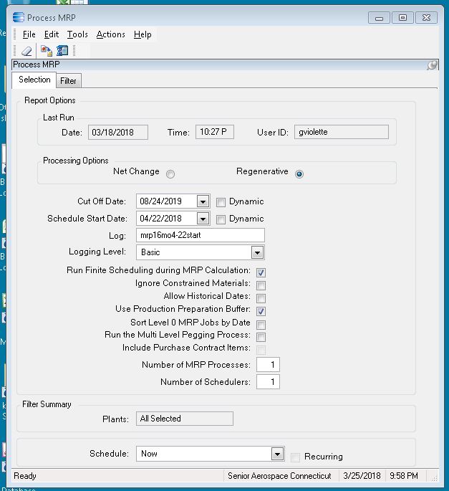Click the Cut Off Date text field

click(167, 201)
